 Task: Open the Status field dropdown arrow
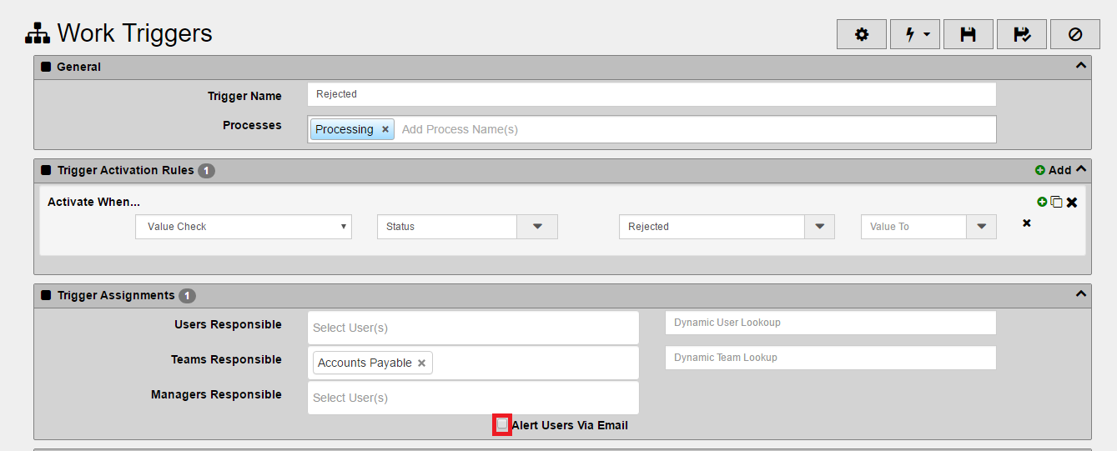(x=537, y=227)
